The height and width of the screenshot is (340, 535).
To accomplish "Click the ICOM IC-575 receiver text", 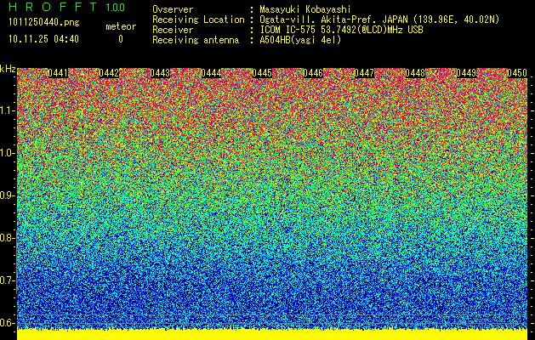I will pos(341,30).
